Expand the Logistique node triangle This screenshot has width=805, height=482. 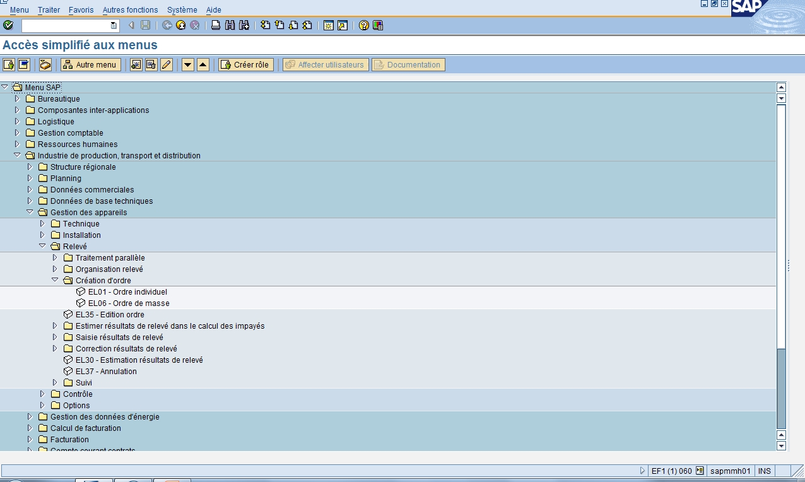[17, 121]
